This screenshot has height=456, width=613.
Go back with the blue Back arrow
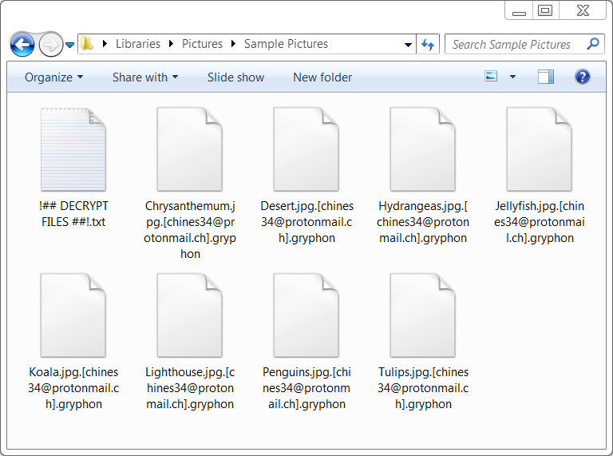(22, 45)
